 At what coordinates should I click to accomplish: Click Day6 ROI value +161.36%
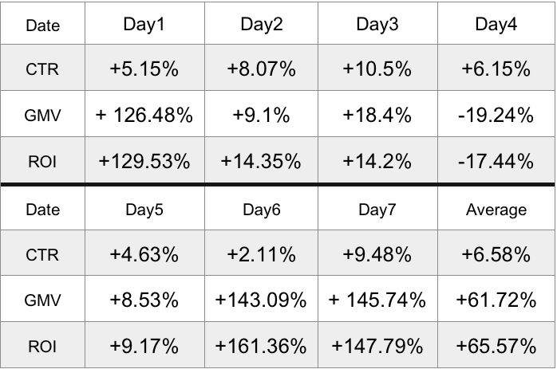(261, 347)
